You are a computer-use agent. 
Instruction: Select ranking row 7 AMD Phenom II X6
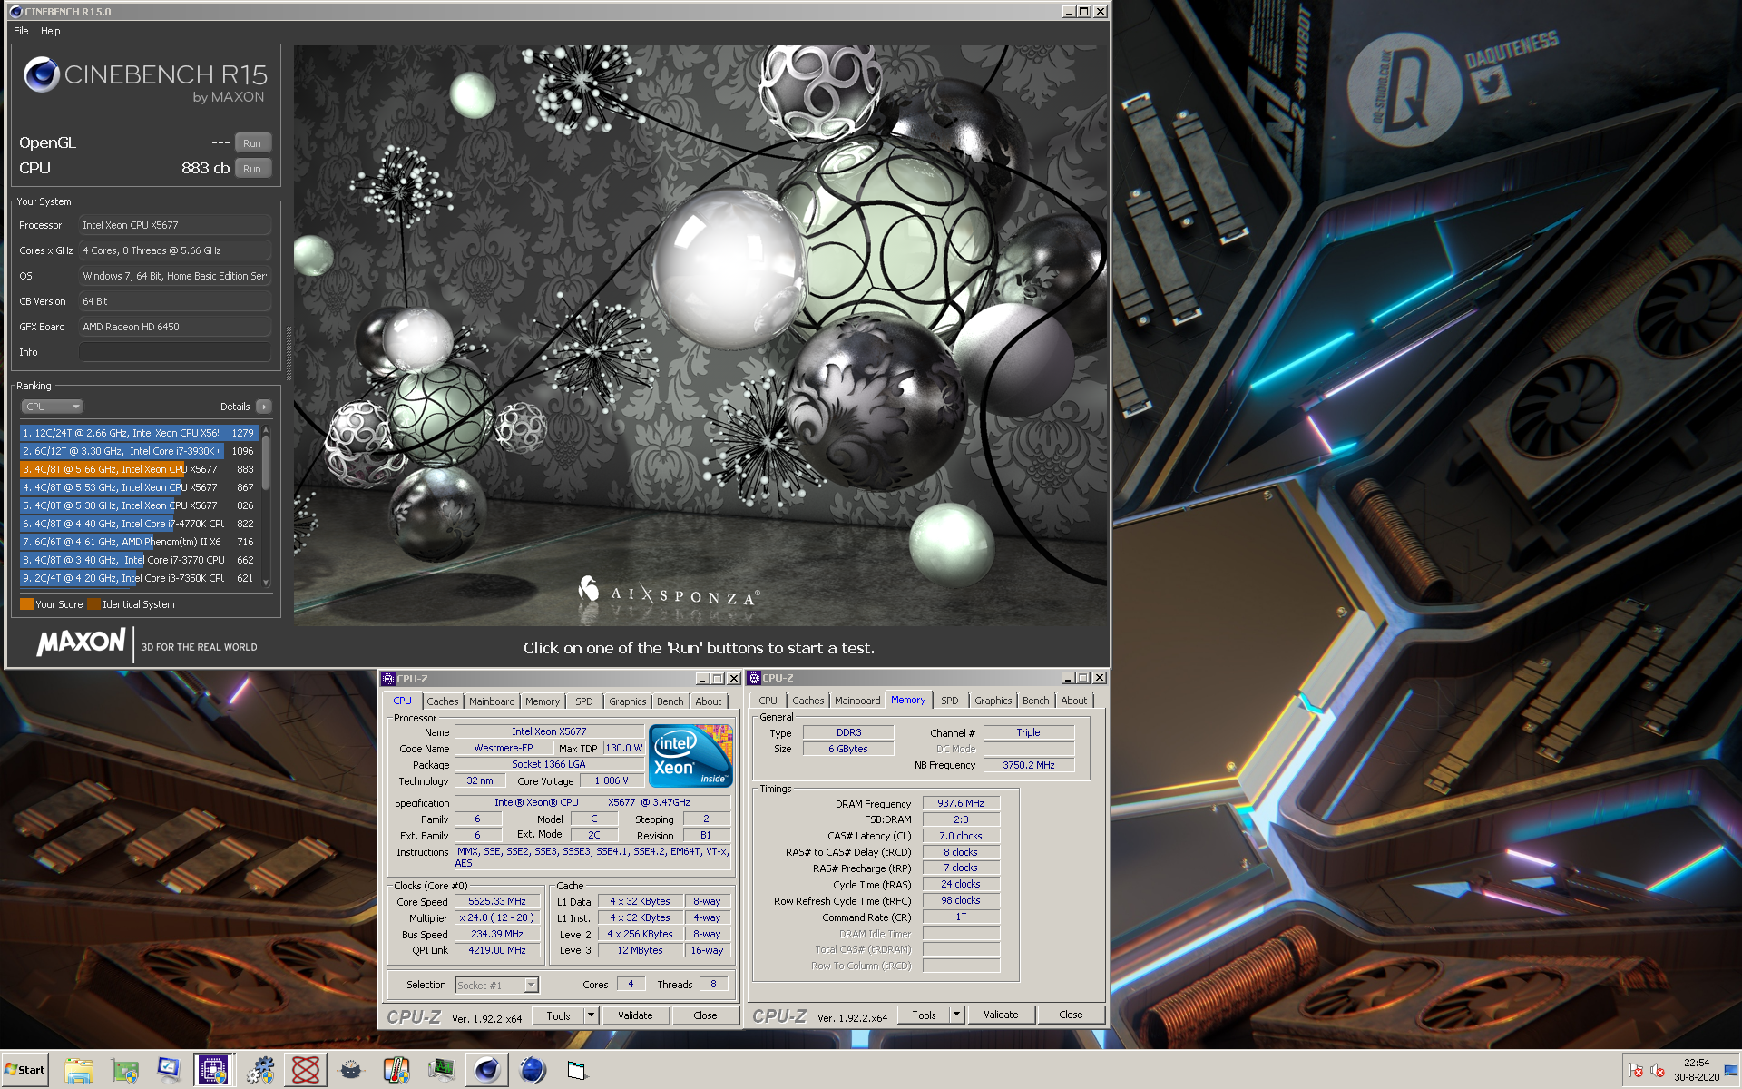point(139,542)
